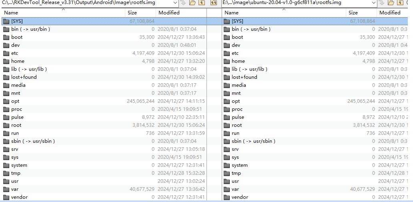Click folder icon of usr in left pane

(6, 182)
